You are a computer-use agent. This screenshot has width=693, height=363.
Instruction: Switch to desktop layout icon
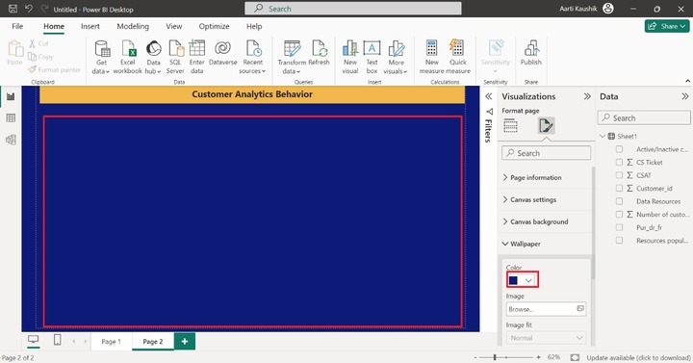pyautogui.click(x=33, y=340)
